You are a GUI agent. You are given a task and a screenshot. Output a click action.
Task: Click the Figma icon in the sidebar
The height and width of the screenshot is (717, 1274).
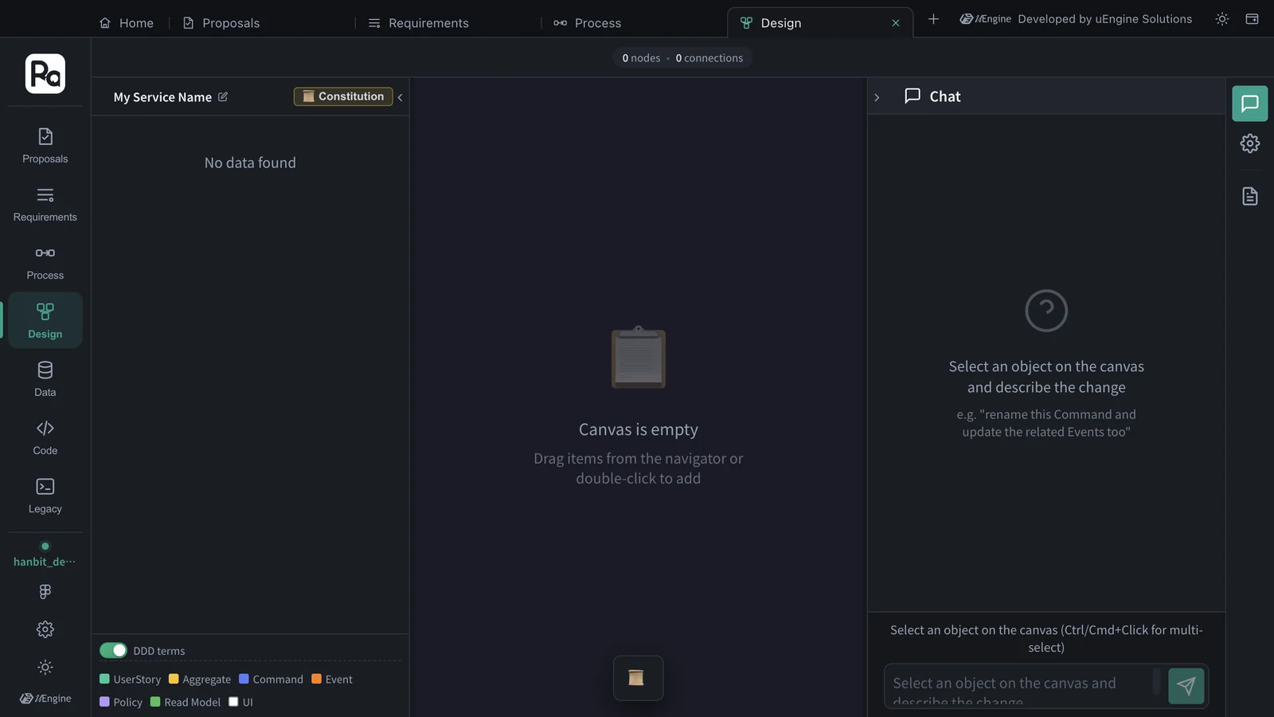45,591
